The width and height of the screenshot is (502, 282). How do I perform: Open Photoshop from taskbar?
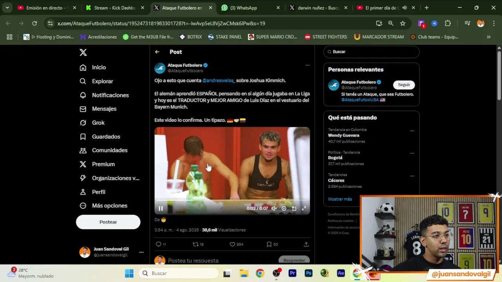pyautogui.click(x=309, y=273)
